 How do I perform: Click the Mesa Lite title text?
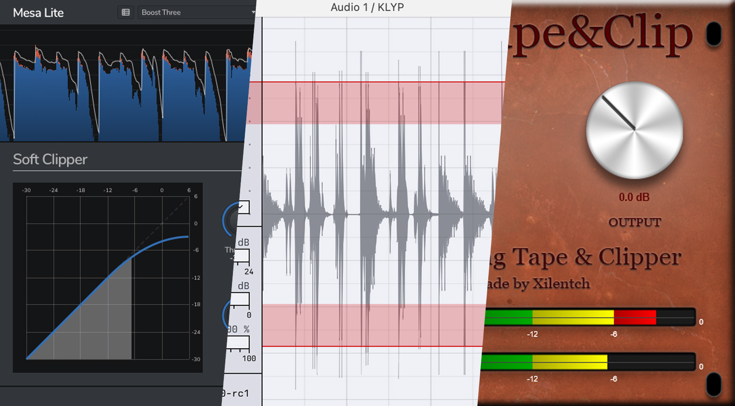[38, 13]
